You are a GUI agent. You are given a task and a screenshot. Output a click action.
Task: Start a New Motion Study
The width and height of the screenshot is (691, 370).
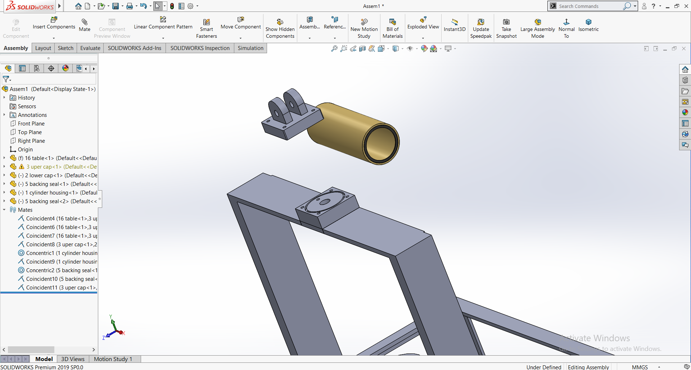point(364,28)
